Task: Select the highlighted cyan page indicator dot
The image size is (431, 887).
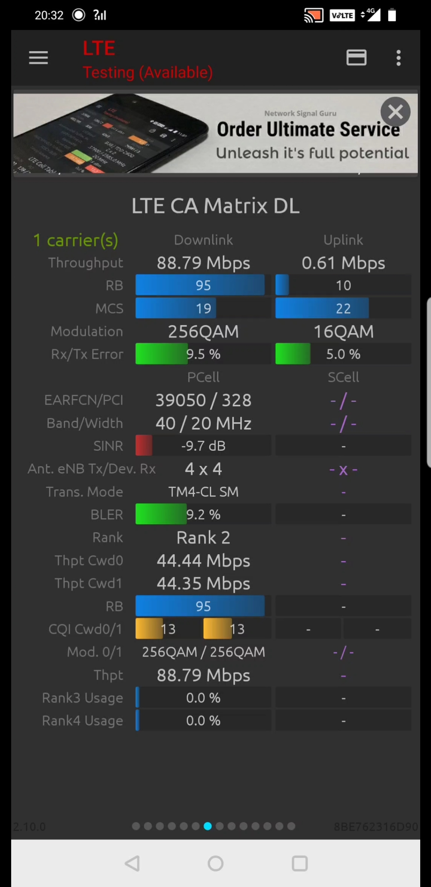Action: 208,827
